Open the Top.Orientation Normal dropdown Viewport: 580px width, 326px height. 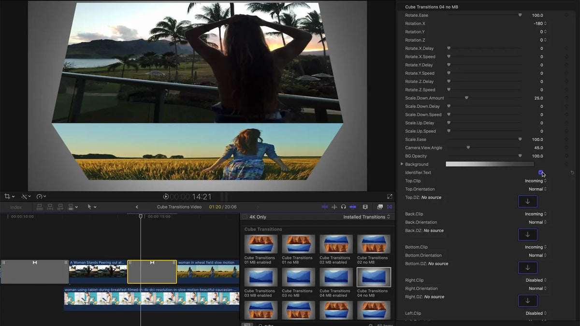click(x=537, y=189)
